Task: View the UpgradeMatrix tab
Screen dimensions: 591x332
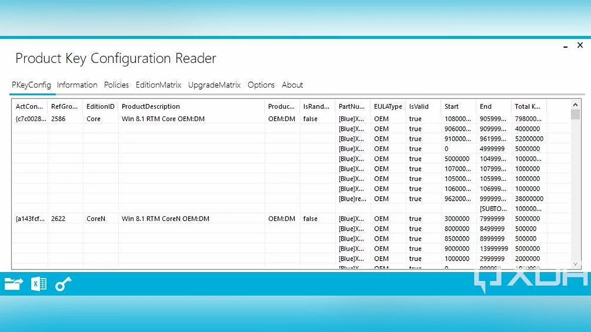Action: (214, 85)
